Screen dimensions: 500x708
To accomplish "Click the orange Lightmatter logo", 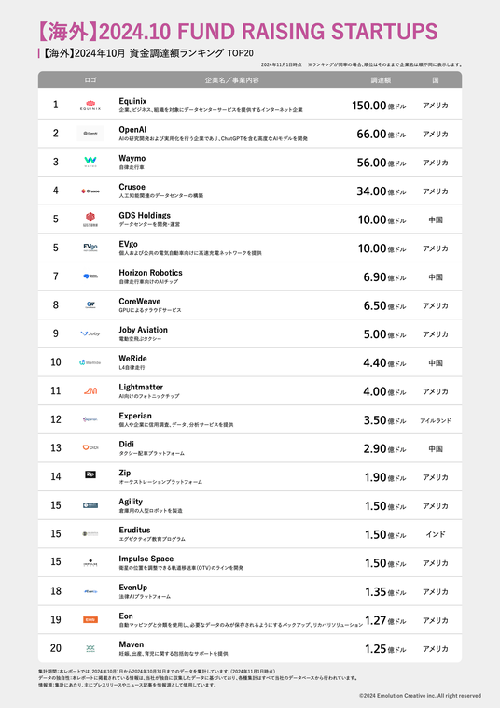I will [90, 391].
